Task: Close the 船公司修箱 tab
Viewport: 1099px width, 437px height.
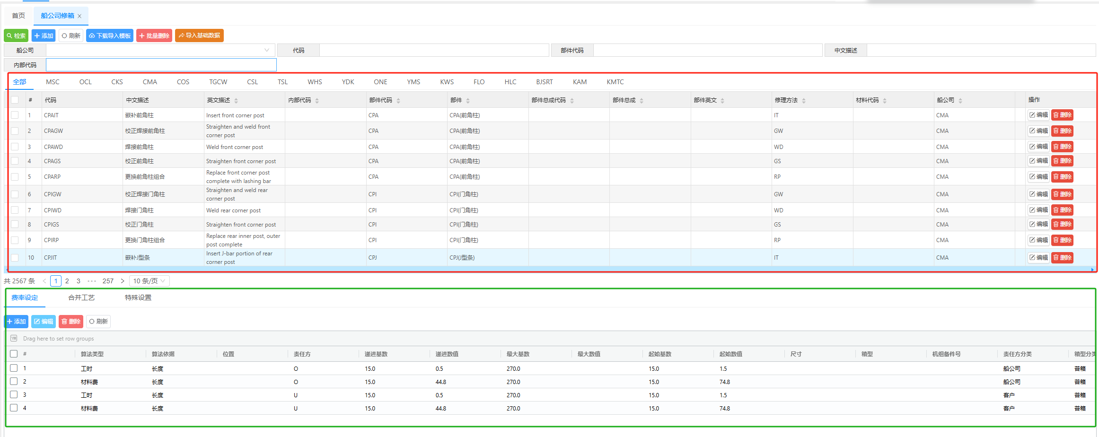Action: [79, 16]
